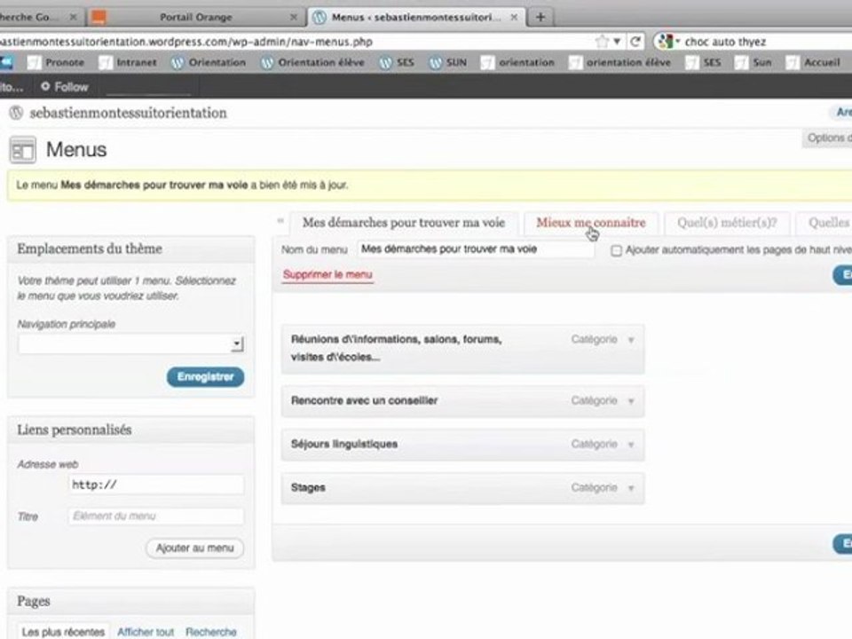Open a new browser tab with plus
Screen dimensions: 852x639
pyautogui.click(x=540, y=17)
